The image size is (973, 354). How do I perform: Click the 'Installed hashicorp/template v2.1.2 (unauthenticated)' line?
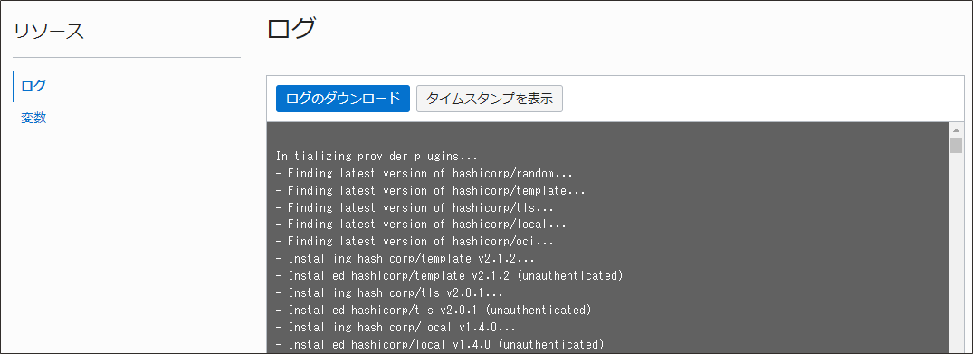click(449, 275)
